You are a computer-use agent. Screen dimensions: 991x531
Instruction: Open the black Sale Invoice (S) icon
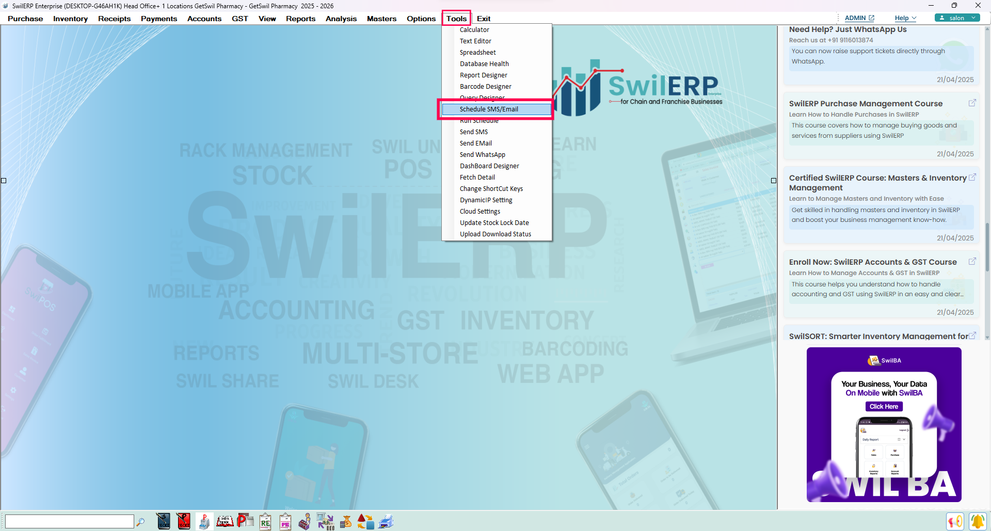pos(164,521)
